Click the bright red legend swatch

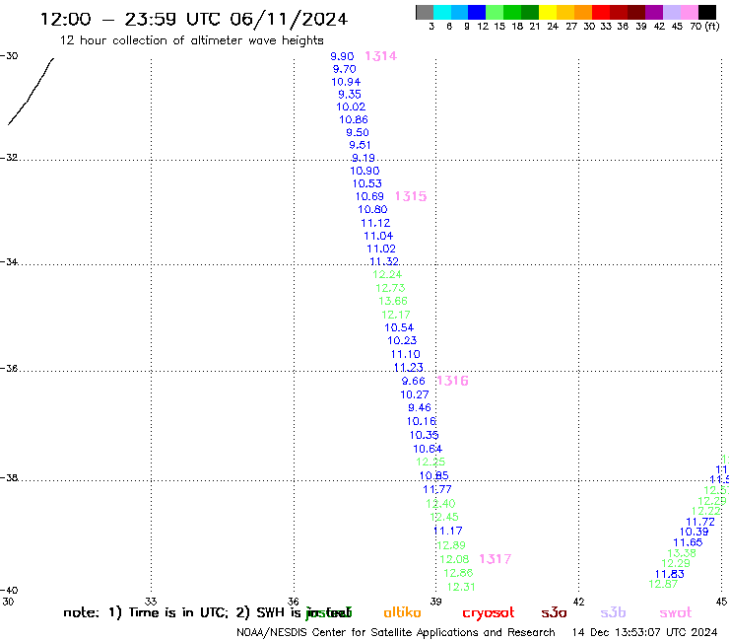[x=600, y=12]
